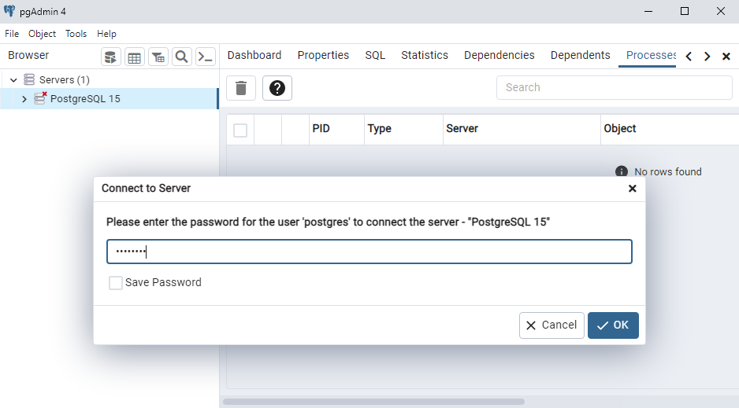This screenshot has width=739, height=408.
Task: Enable the Save Password checkbox
Action: click(116, 283)
